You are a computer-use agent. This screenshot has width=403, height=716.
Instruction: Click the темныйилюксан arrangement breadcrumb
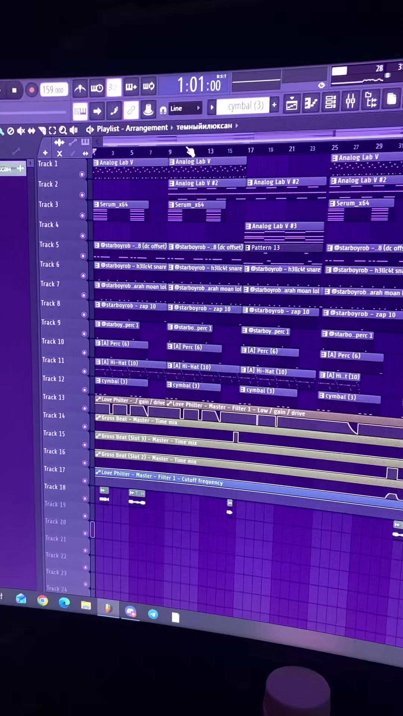[x=204, y=126]
